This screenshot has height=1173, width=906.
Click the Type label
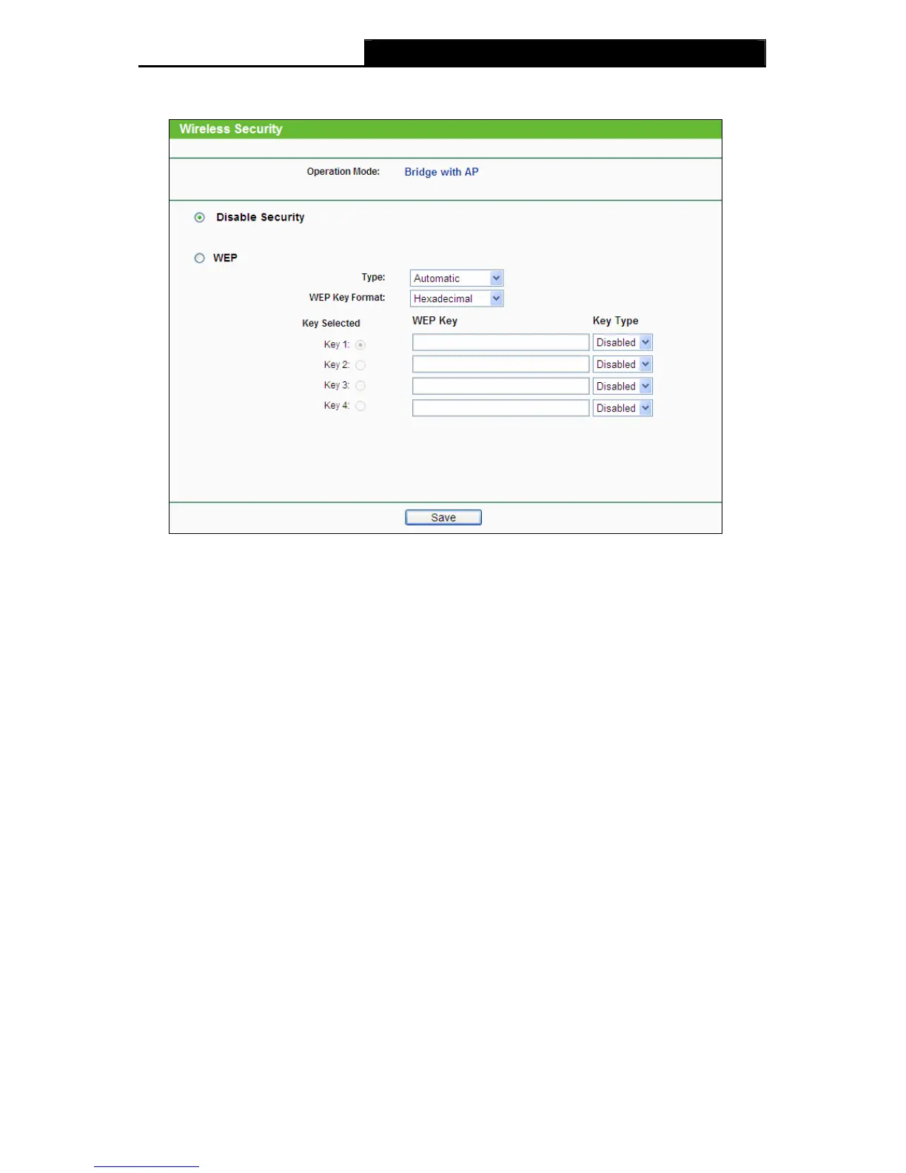[373, 278]
